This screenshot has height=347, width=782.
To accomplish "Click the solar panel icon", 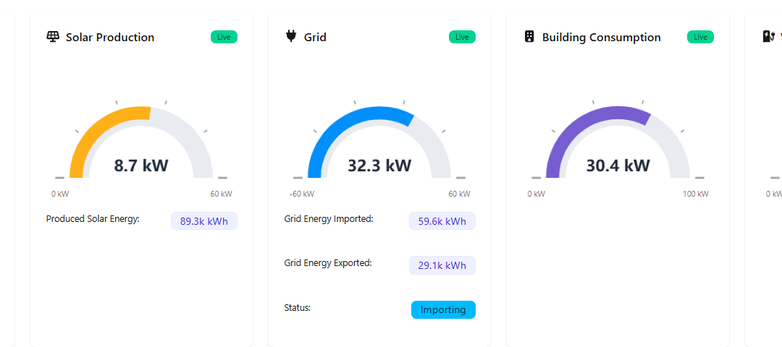I will 53,37.
